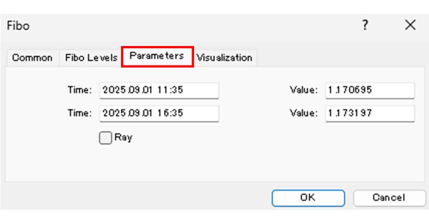Open the Fibo Levels tab
Screen dimensions: 429x223
click(91, 58)
